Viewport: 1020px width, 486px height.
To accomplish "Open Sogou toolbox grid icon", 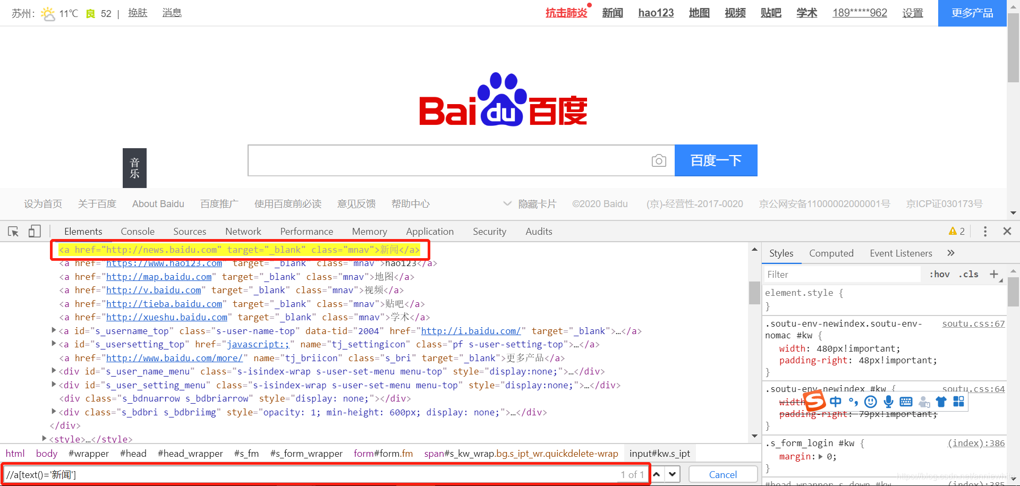I will (x=958, y=402).
